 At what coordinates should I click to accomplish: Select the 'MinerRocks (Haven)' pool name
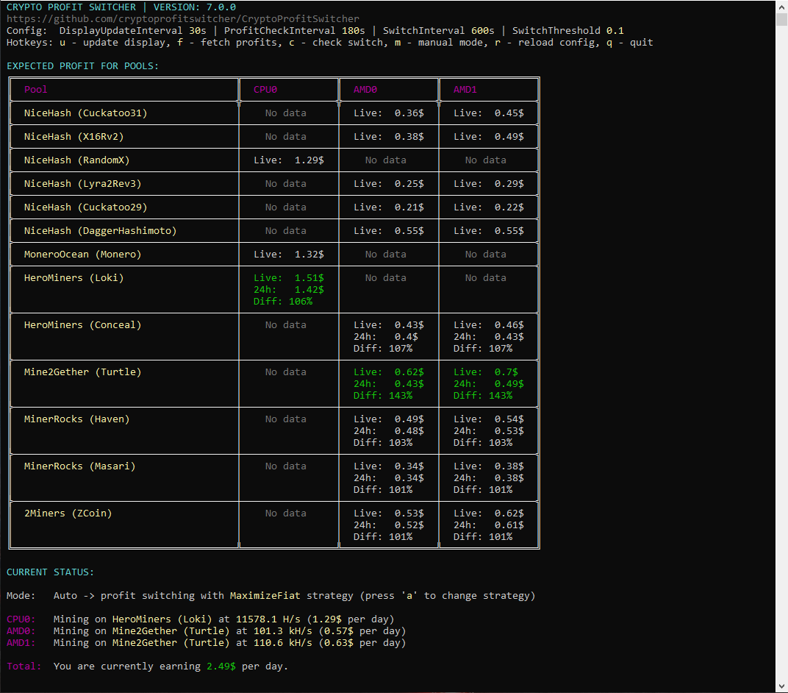pos(77,419)
